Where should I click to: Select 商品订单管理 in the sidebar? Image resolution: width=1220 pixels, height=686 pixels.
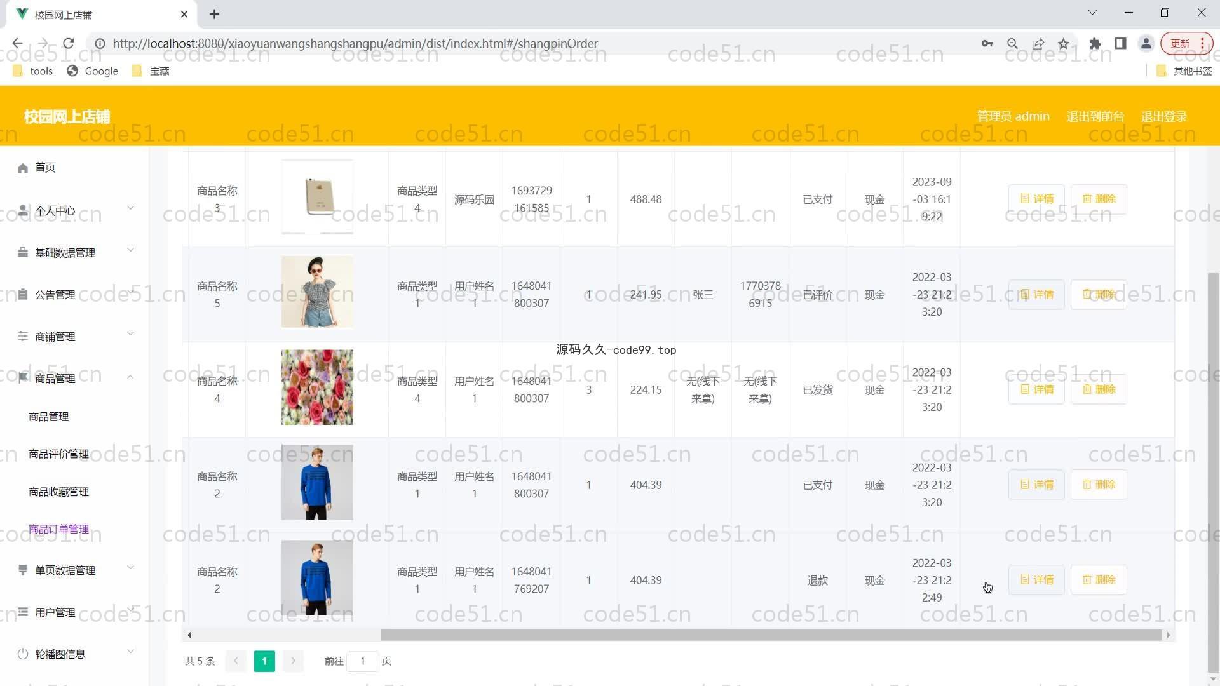[x=58, y=529]
